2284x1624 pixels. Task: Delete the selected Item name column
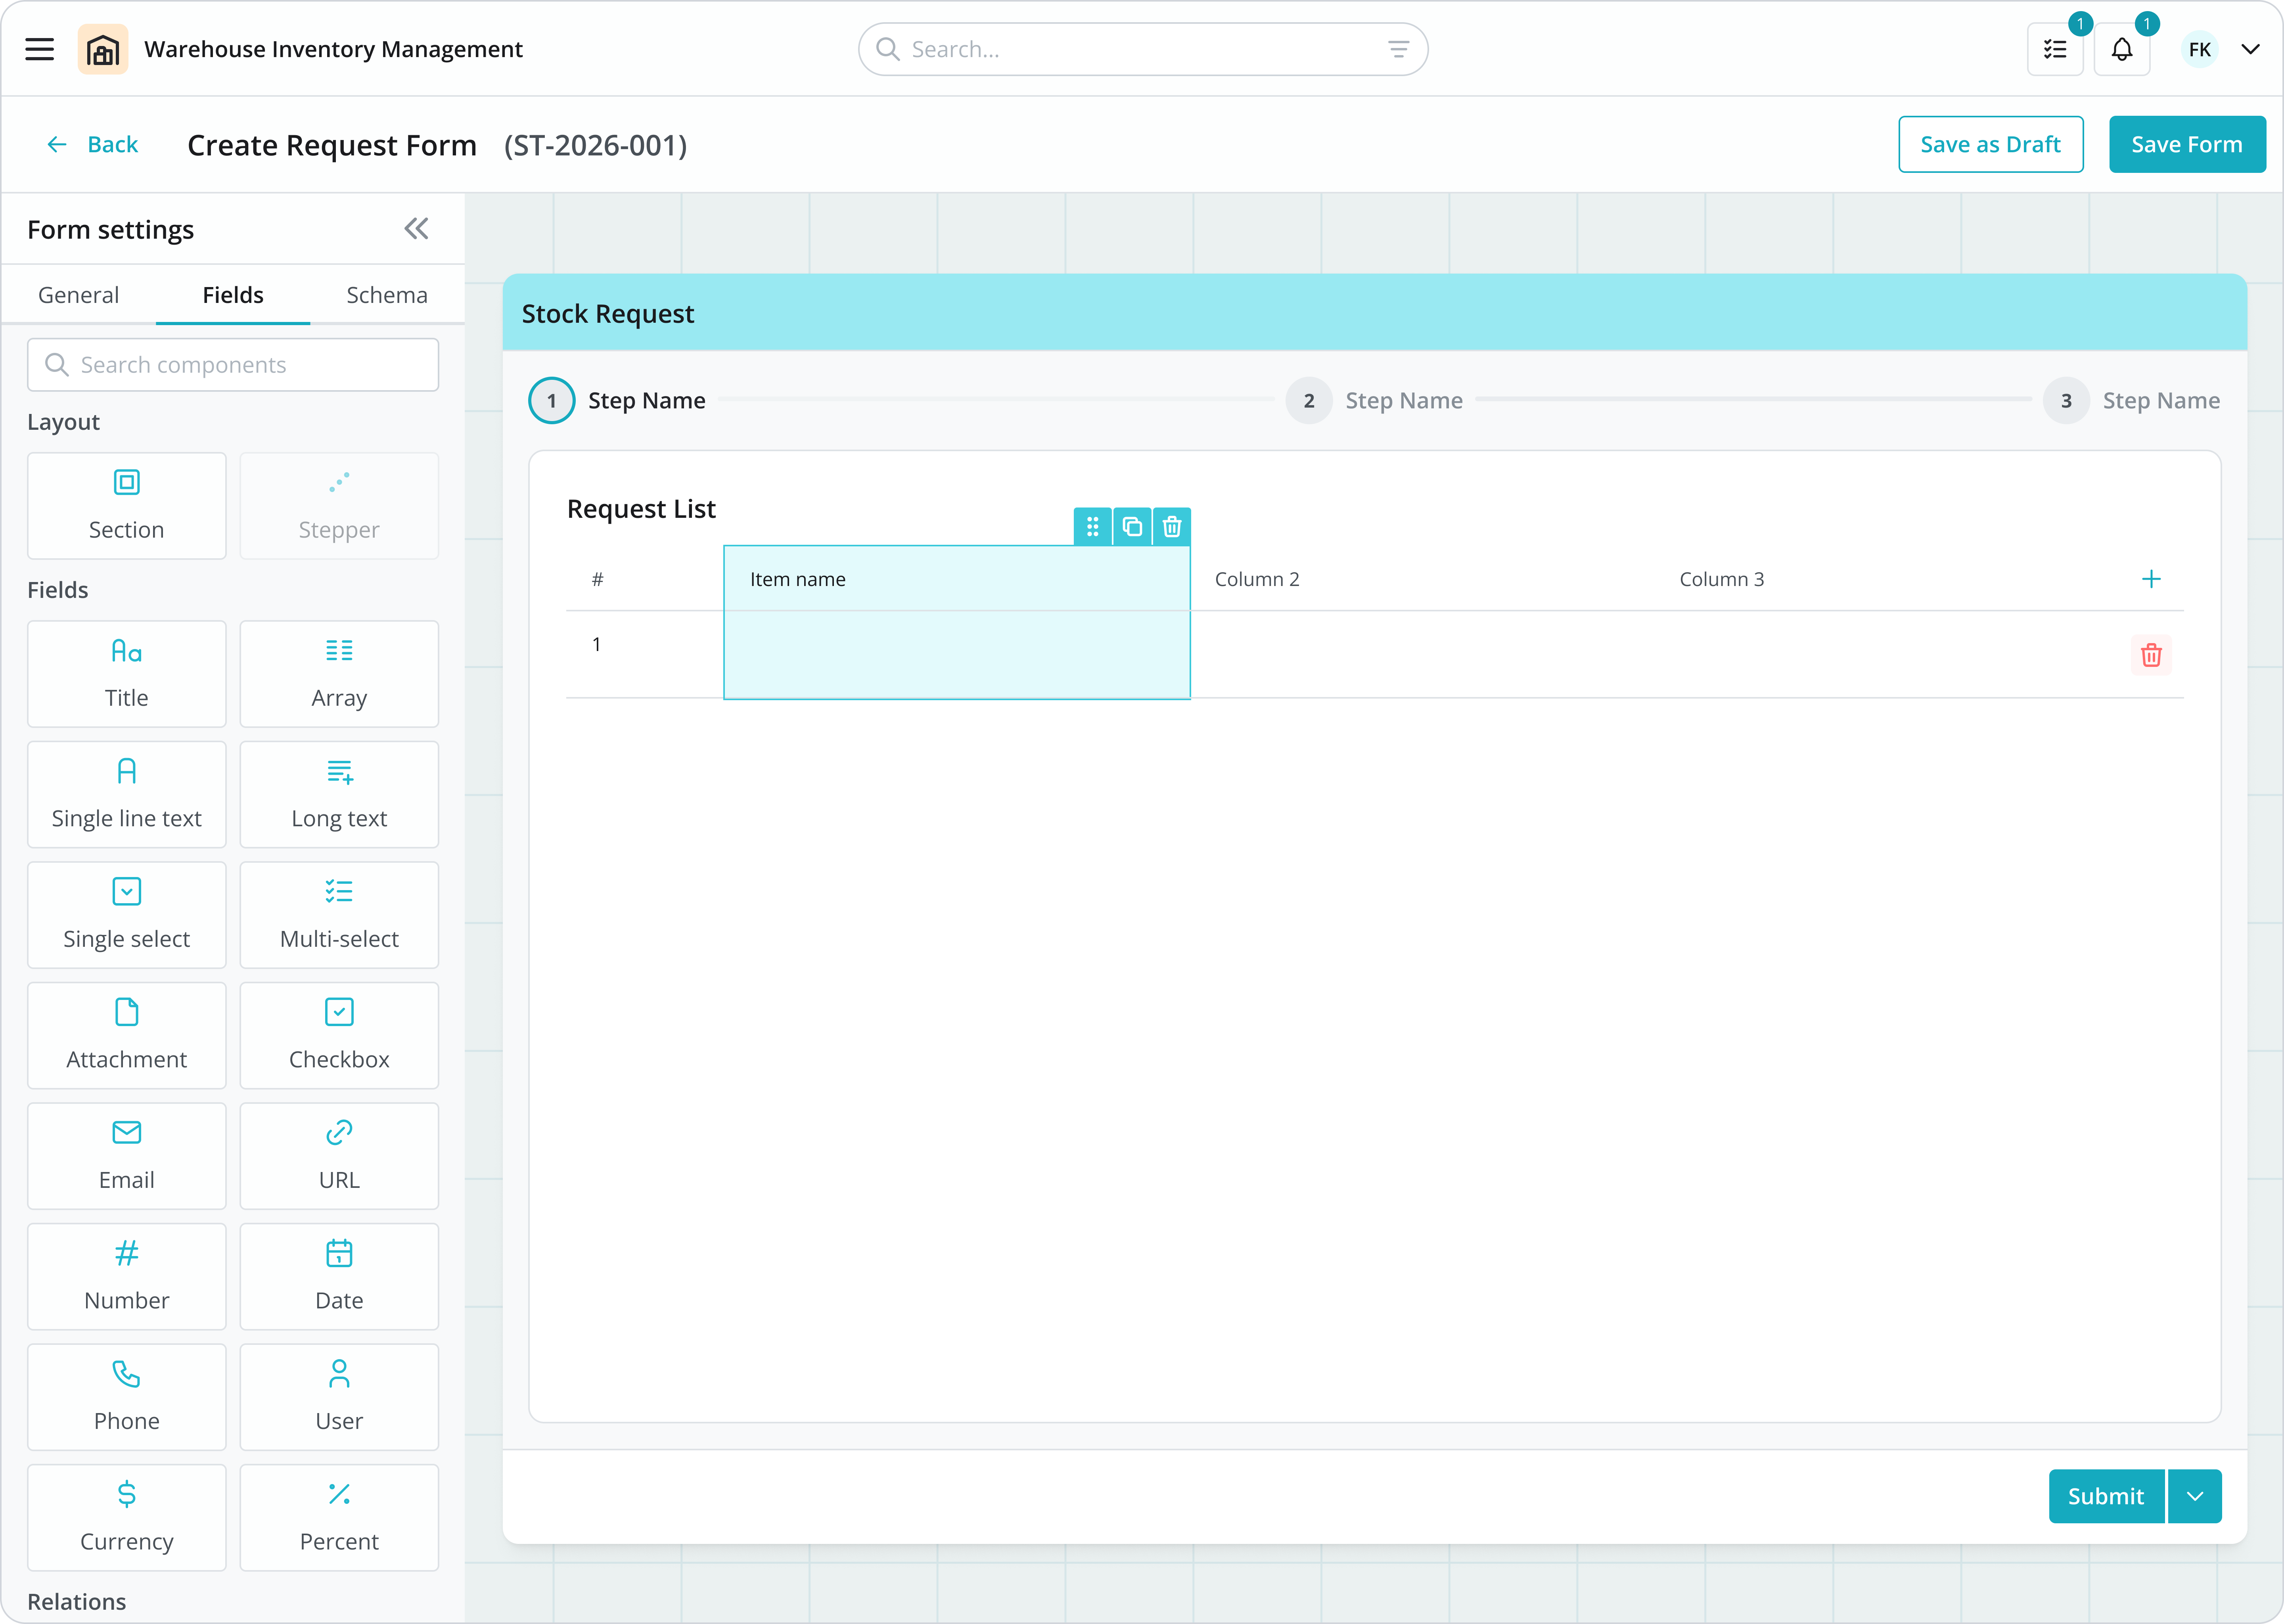pyautogui.click(x=1172, y=526)
